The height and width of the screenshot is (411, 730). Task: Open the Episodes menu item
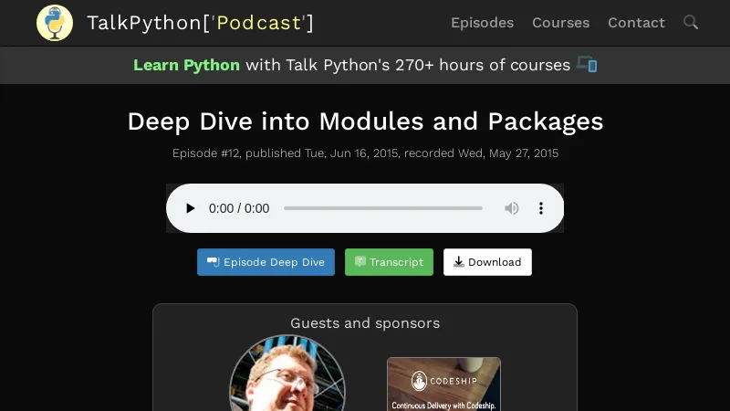coord(482,23)
